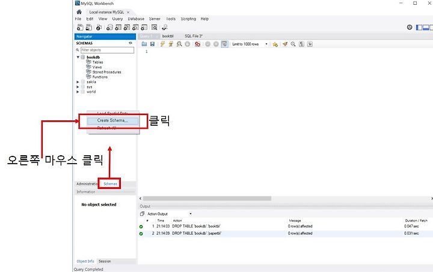Toggle word wrapping in the editor

[x=310, y=44]
